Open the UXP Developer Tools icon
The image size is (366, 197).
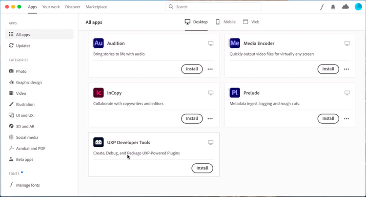99,142
